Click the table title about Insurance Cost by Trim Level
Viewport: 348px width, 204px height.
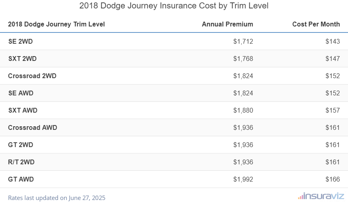pyautogui.click(x=174, y=6)
